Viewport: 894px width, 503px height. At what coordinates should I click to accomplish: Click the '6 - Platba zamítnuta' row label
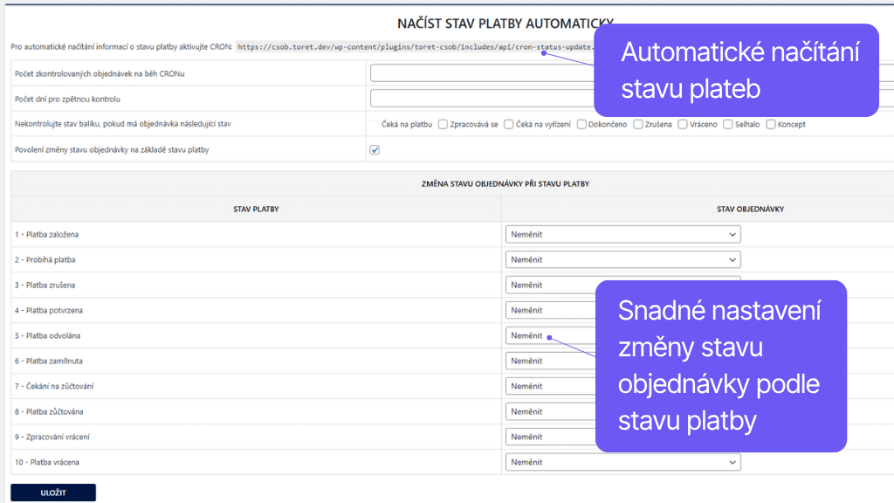[49, 361]
